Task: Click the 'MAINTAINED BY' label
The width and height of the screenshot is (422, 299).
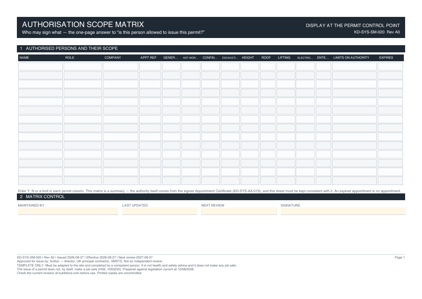Action: (x=31, y=205)
